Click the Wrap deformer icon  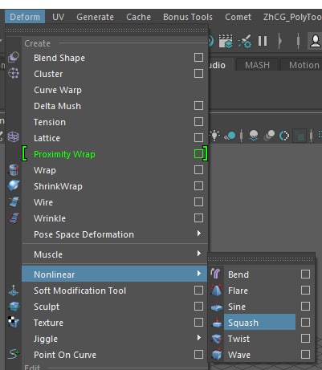[14, 169]
